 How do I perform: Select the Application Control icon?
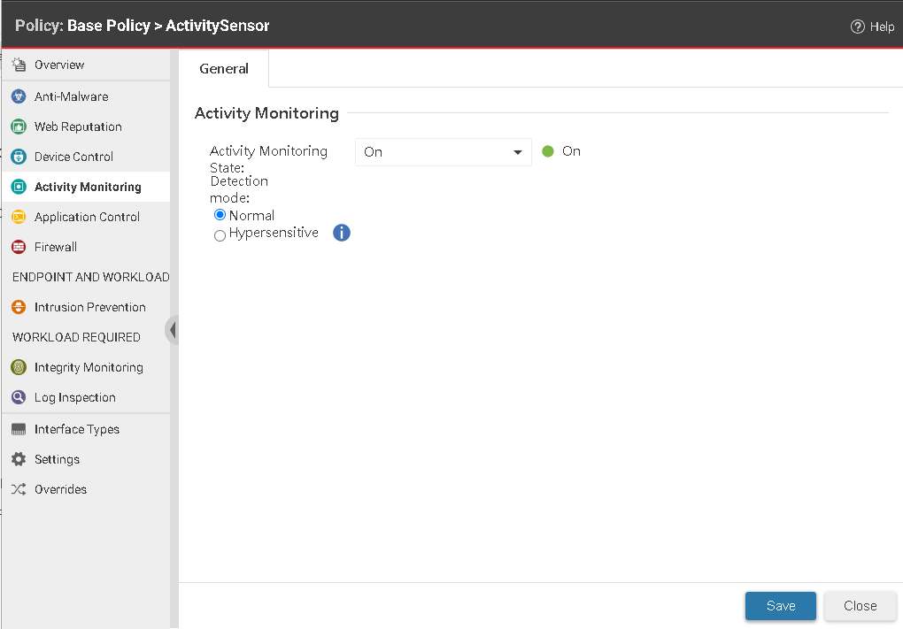pos(19,217)
